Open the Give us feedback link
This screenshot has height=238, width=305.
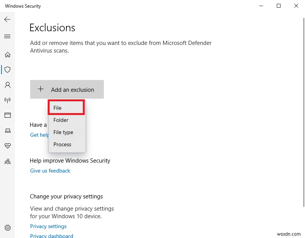click(x=50, y=171)
